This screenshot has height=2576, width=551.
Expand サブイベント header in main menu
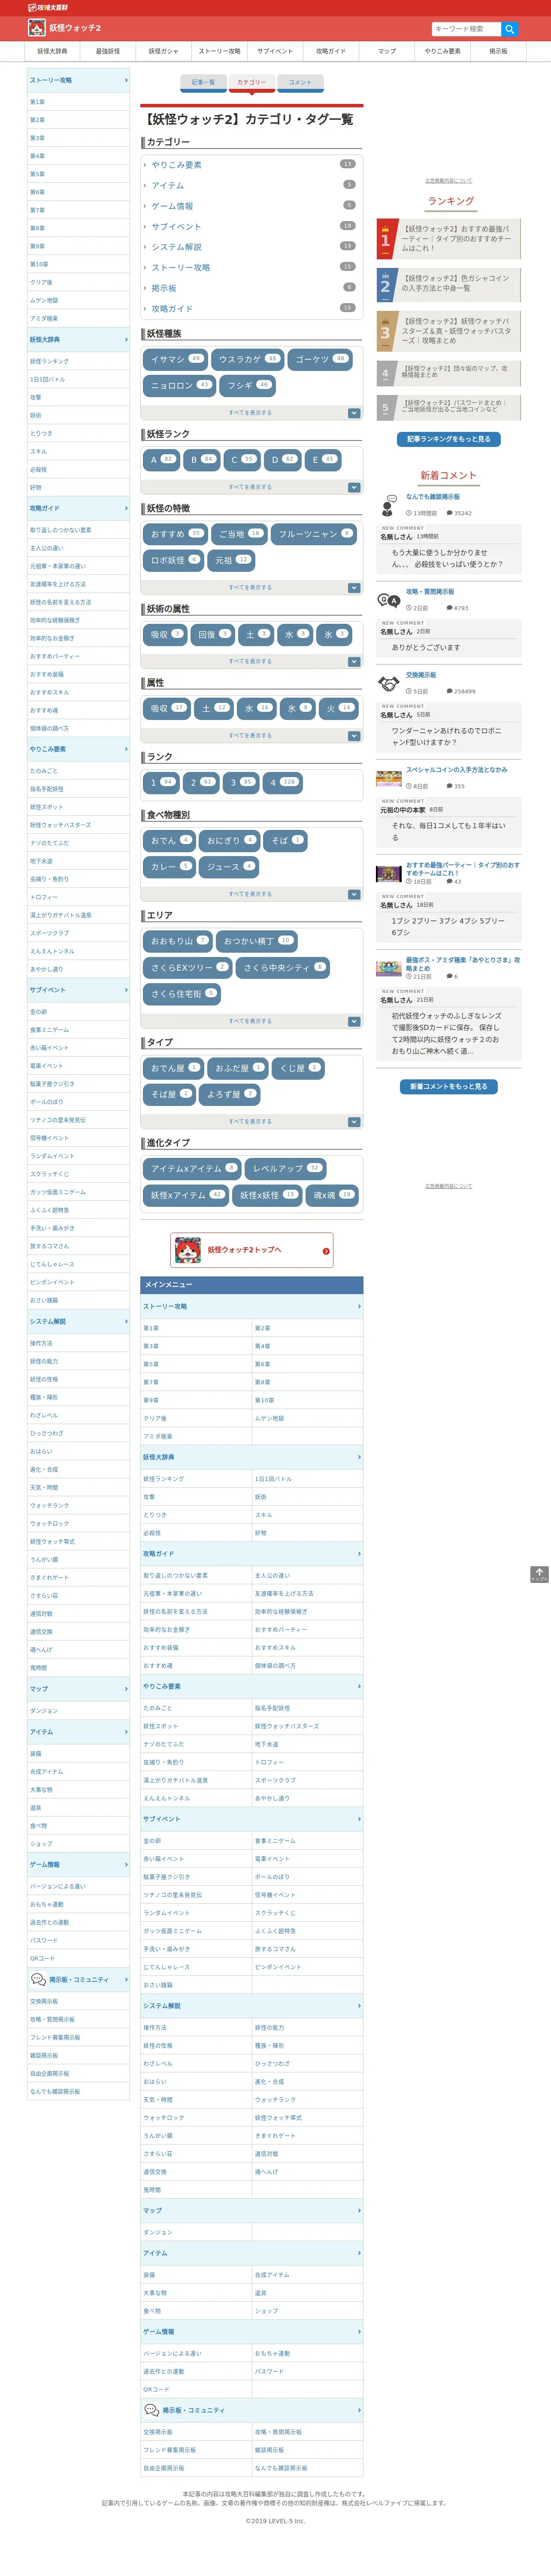[x=251, y=1819]
